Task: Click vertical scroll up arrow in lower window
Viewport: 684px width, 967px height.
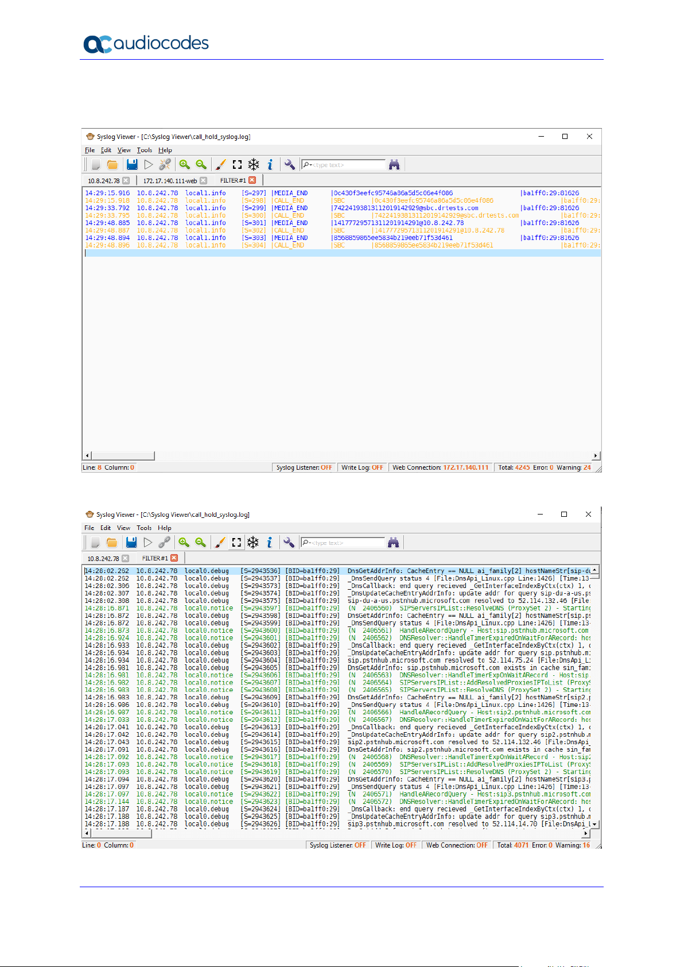Action: pos(594,570)
